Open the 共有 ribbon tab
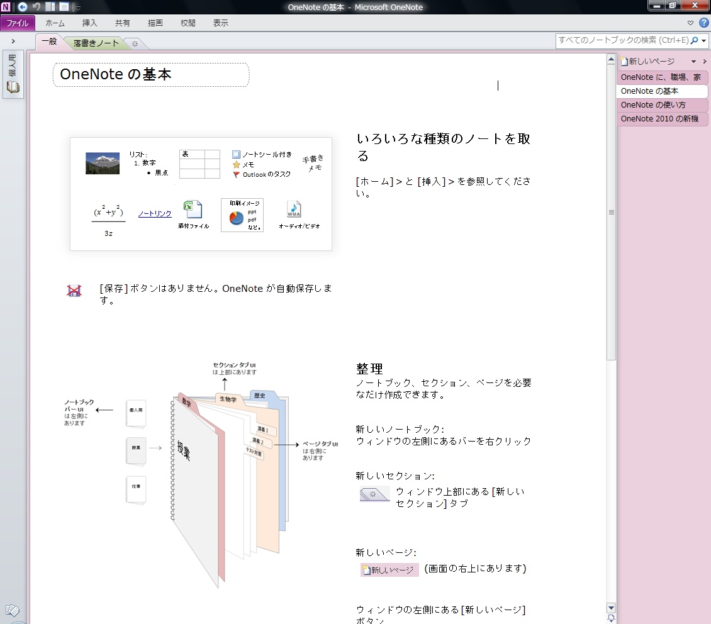Viewport: 711px width, 624px height. (x=122, y=23)
